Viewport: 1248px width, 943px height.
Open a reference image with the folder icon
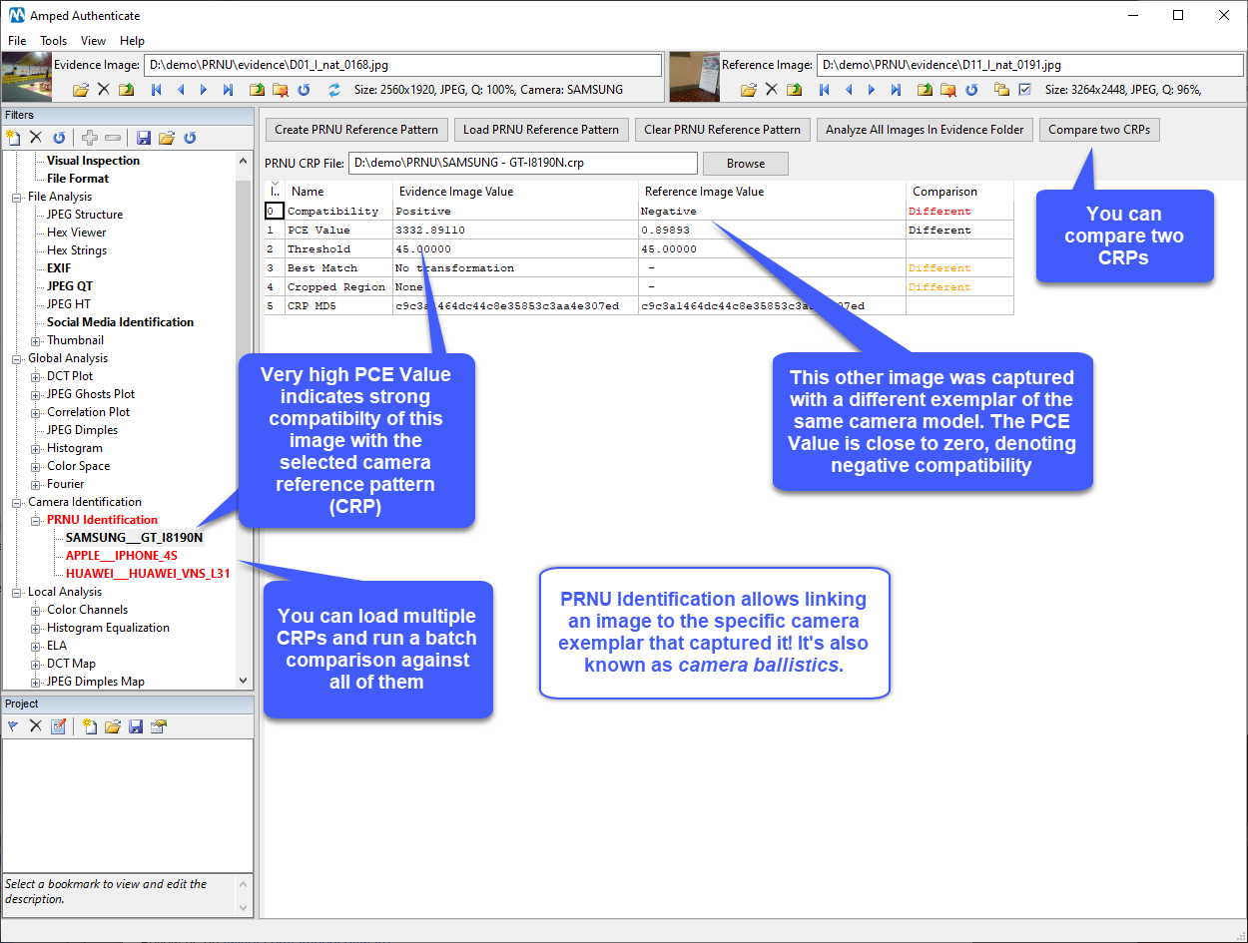pos(748,90)
